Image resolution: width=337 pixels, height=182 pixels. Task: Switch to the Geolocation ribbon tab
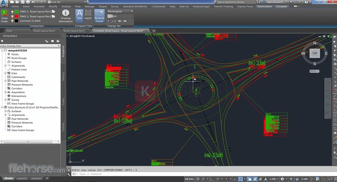265,6
